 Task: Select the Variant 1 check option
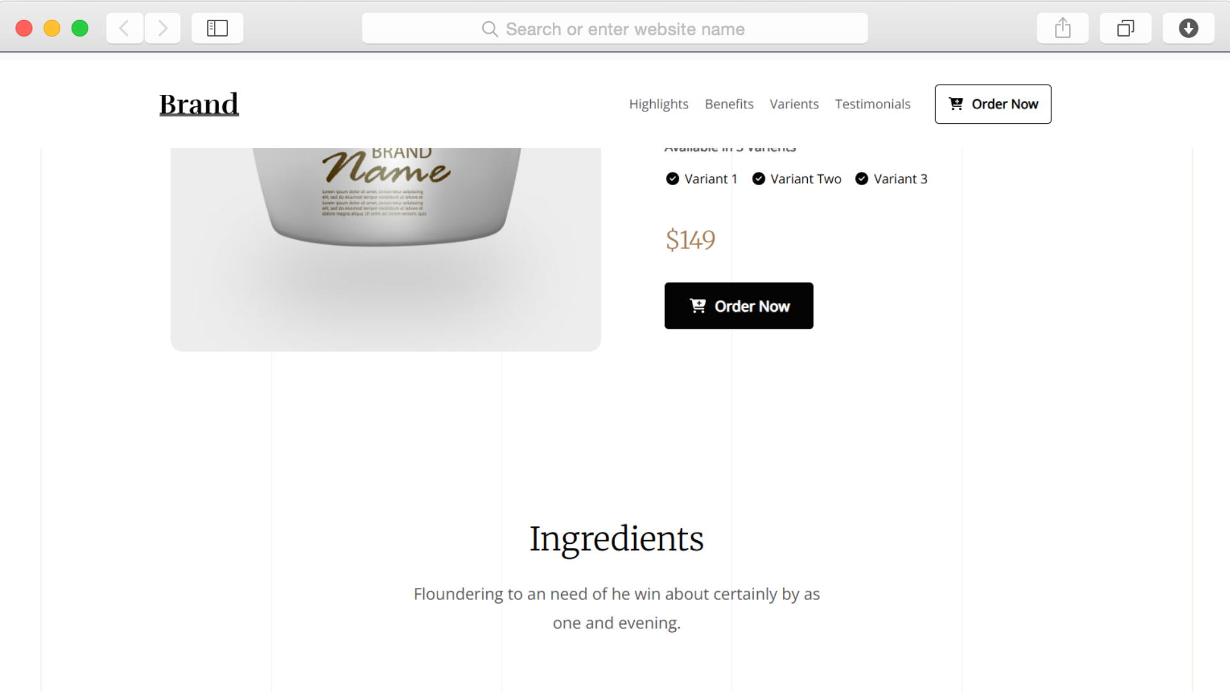pos(702,179)
